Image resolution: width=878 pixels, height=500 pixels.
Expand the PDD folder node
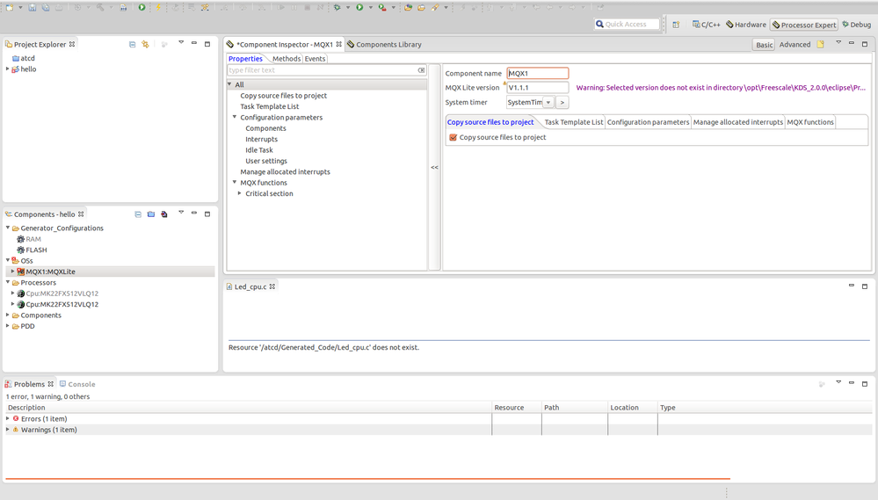click(8, 326)
